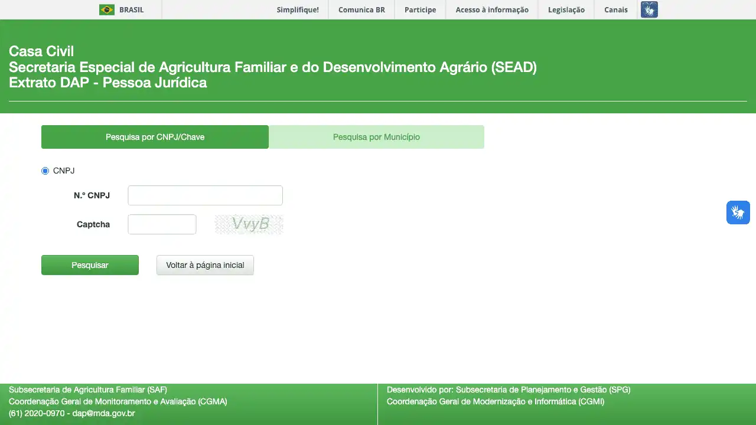Viewport: 756px width, 425px height.
Task: Open the Participe menu item
Action: 420,10
